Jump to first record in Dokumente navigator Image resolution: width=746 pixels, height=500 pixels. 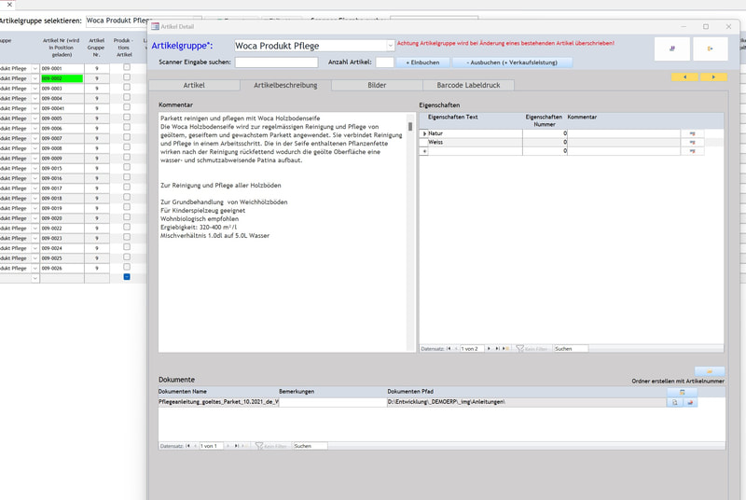click(x=188, y=446)
